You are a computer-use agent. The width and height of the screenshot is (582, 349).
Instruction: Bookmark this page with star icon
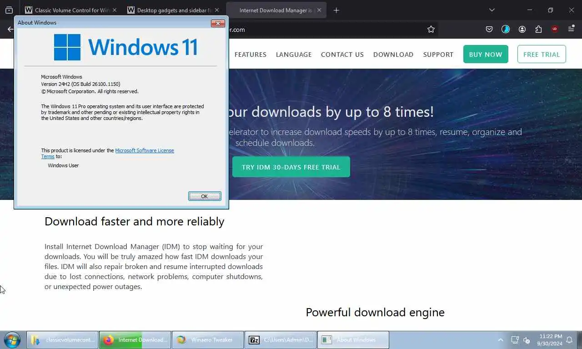click(x=431, y=29)
